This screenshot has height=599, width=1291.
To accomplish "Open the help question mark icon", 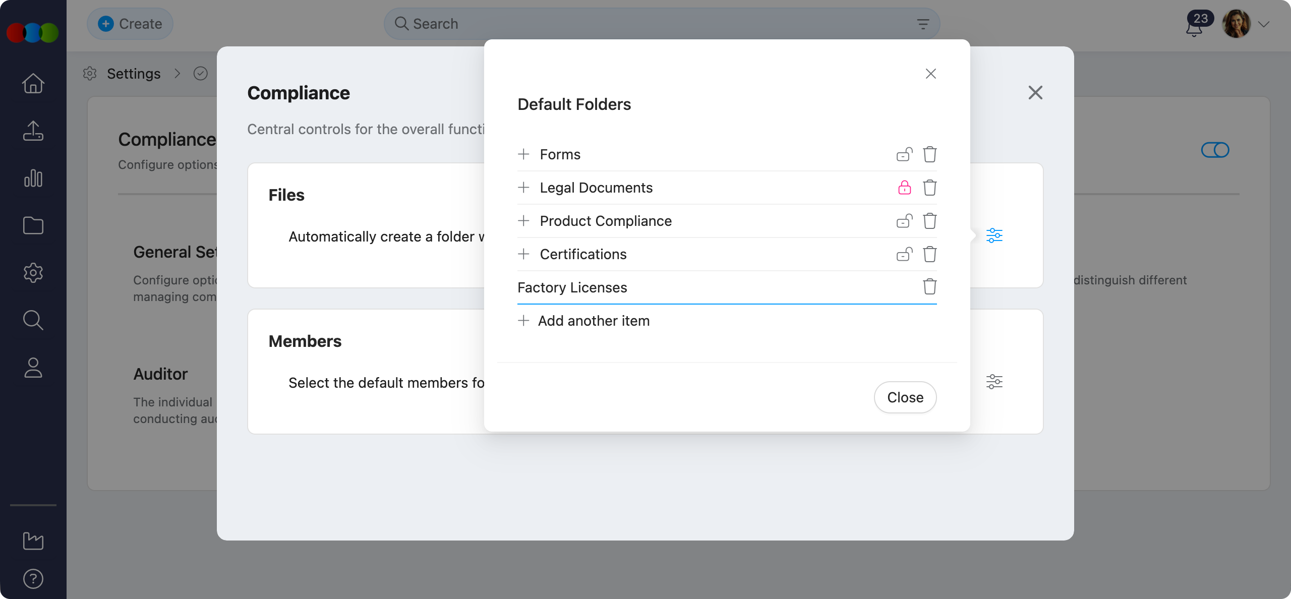I will click(x=33, y=578).
